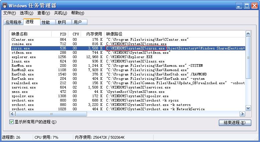This screenshot has width=260, height=142.
Task: Toggle 显示所有用户的进程 checkbox
Action: (x=11, y=122)
